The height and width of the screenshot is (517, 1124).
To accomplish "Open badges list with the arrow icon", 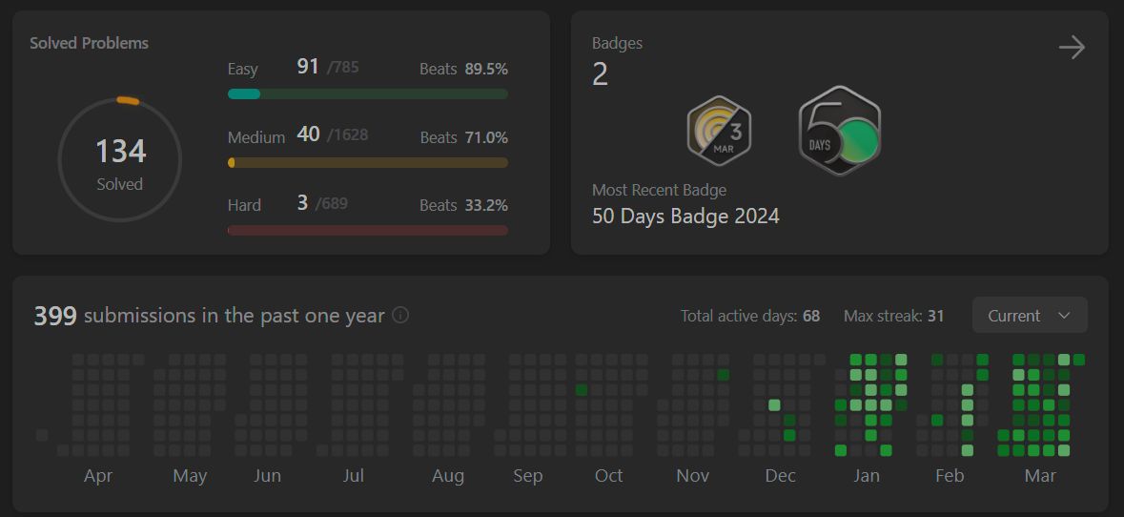I will (1072, 48).
